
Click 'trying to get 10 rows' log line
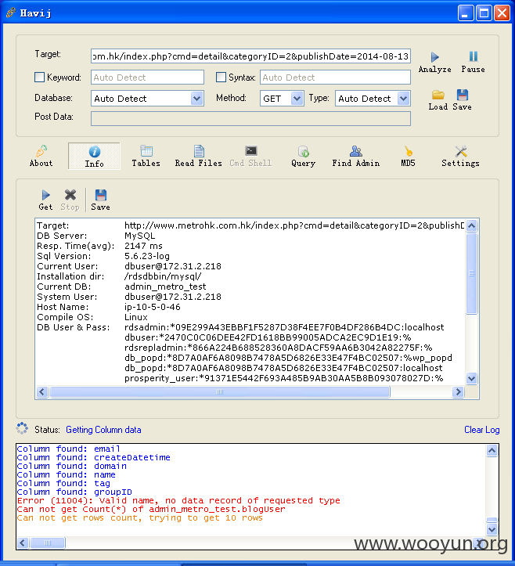[x=139, y=518]
